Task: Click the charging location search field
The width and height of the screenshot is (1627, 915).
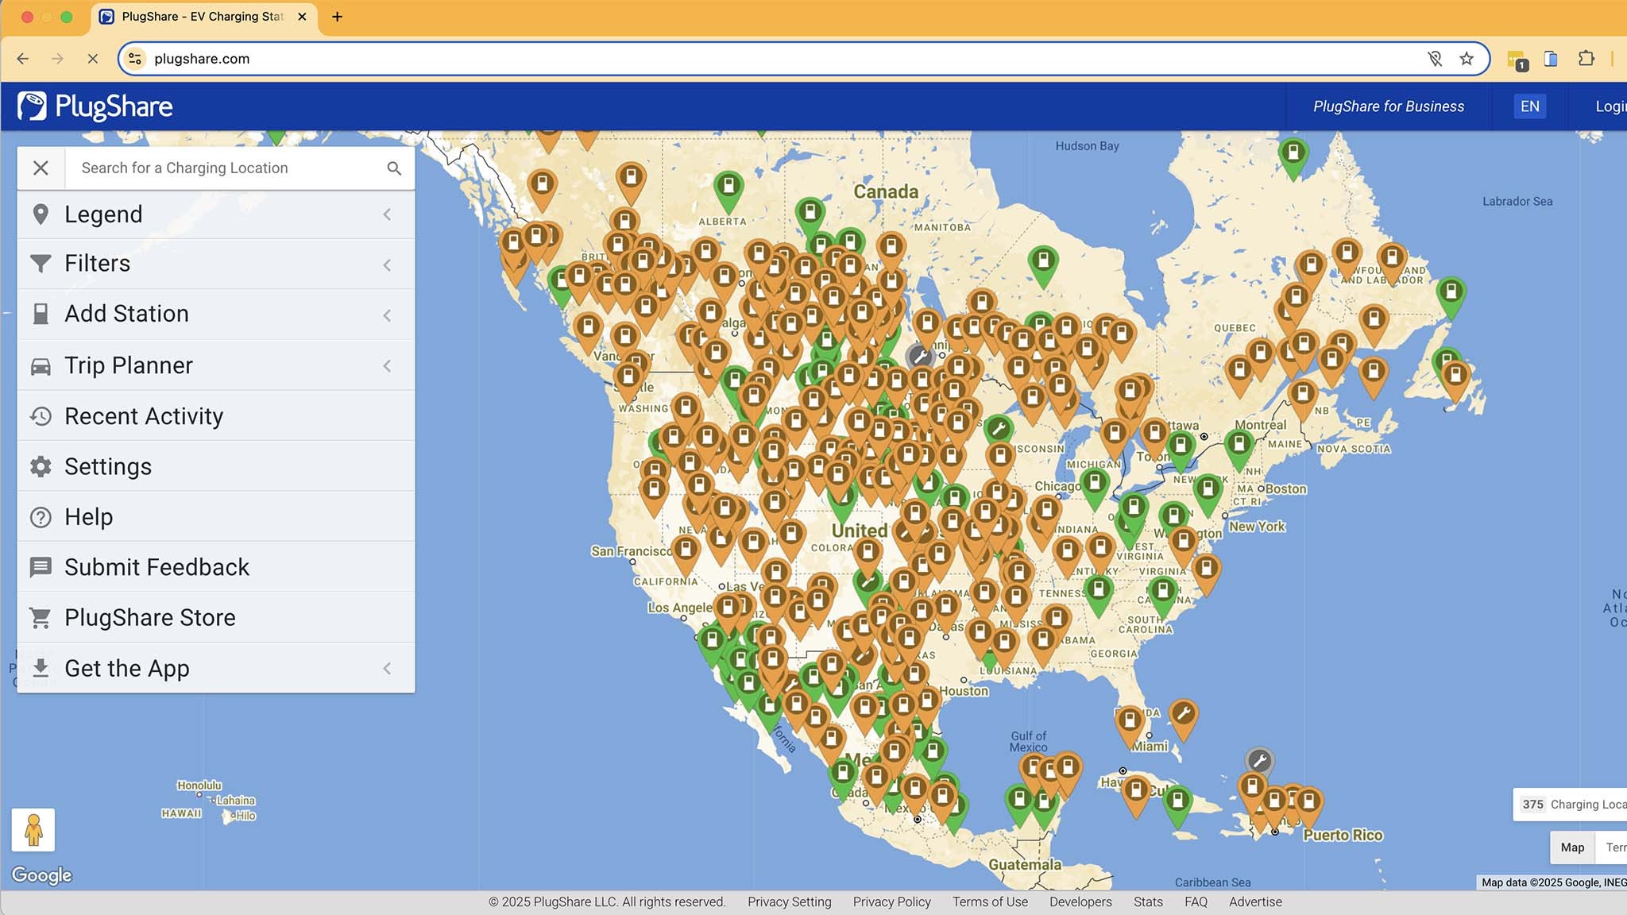Action: [x=226, y=168]
